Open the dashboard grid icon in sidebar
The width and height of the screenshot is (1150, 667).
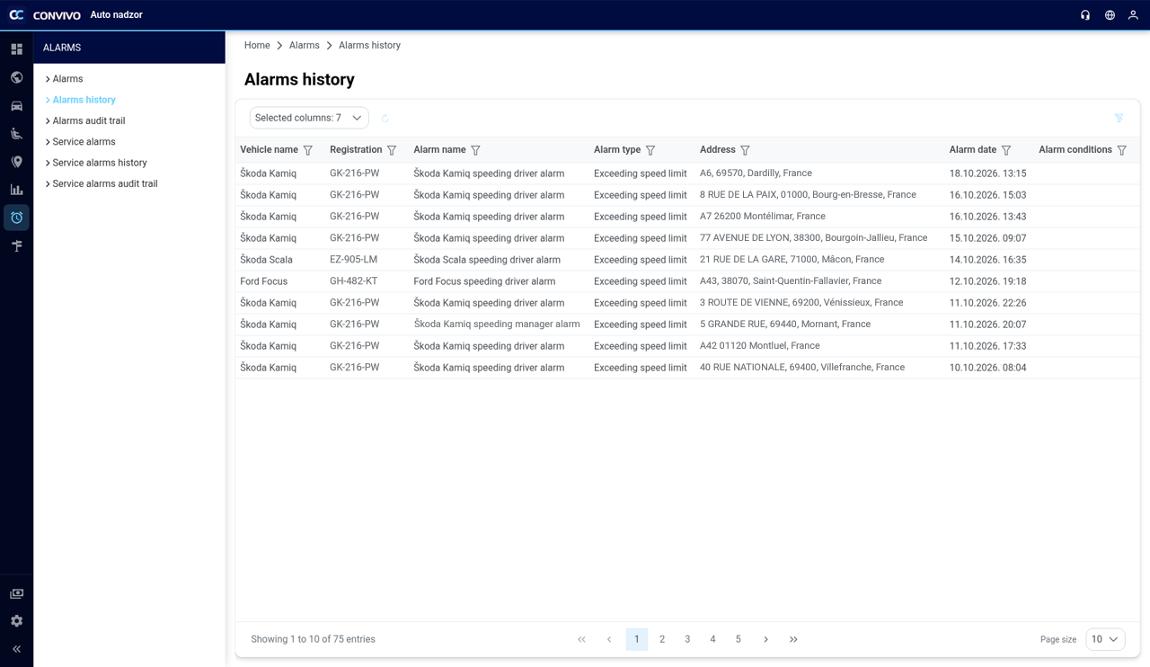(16, 49)
